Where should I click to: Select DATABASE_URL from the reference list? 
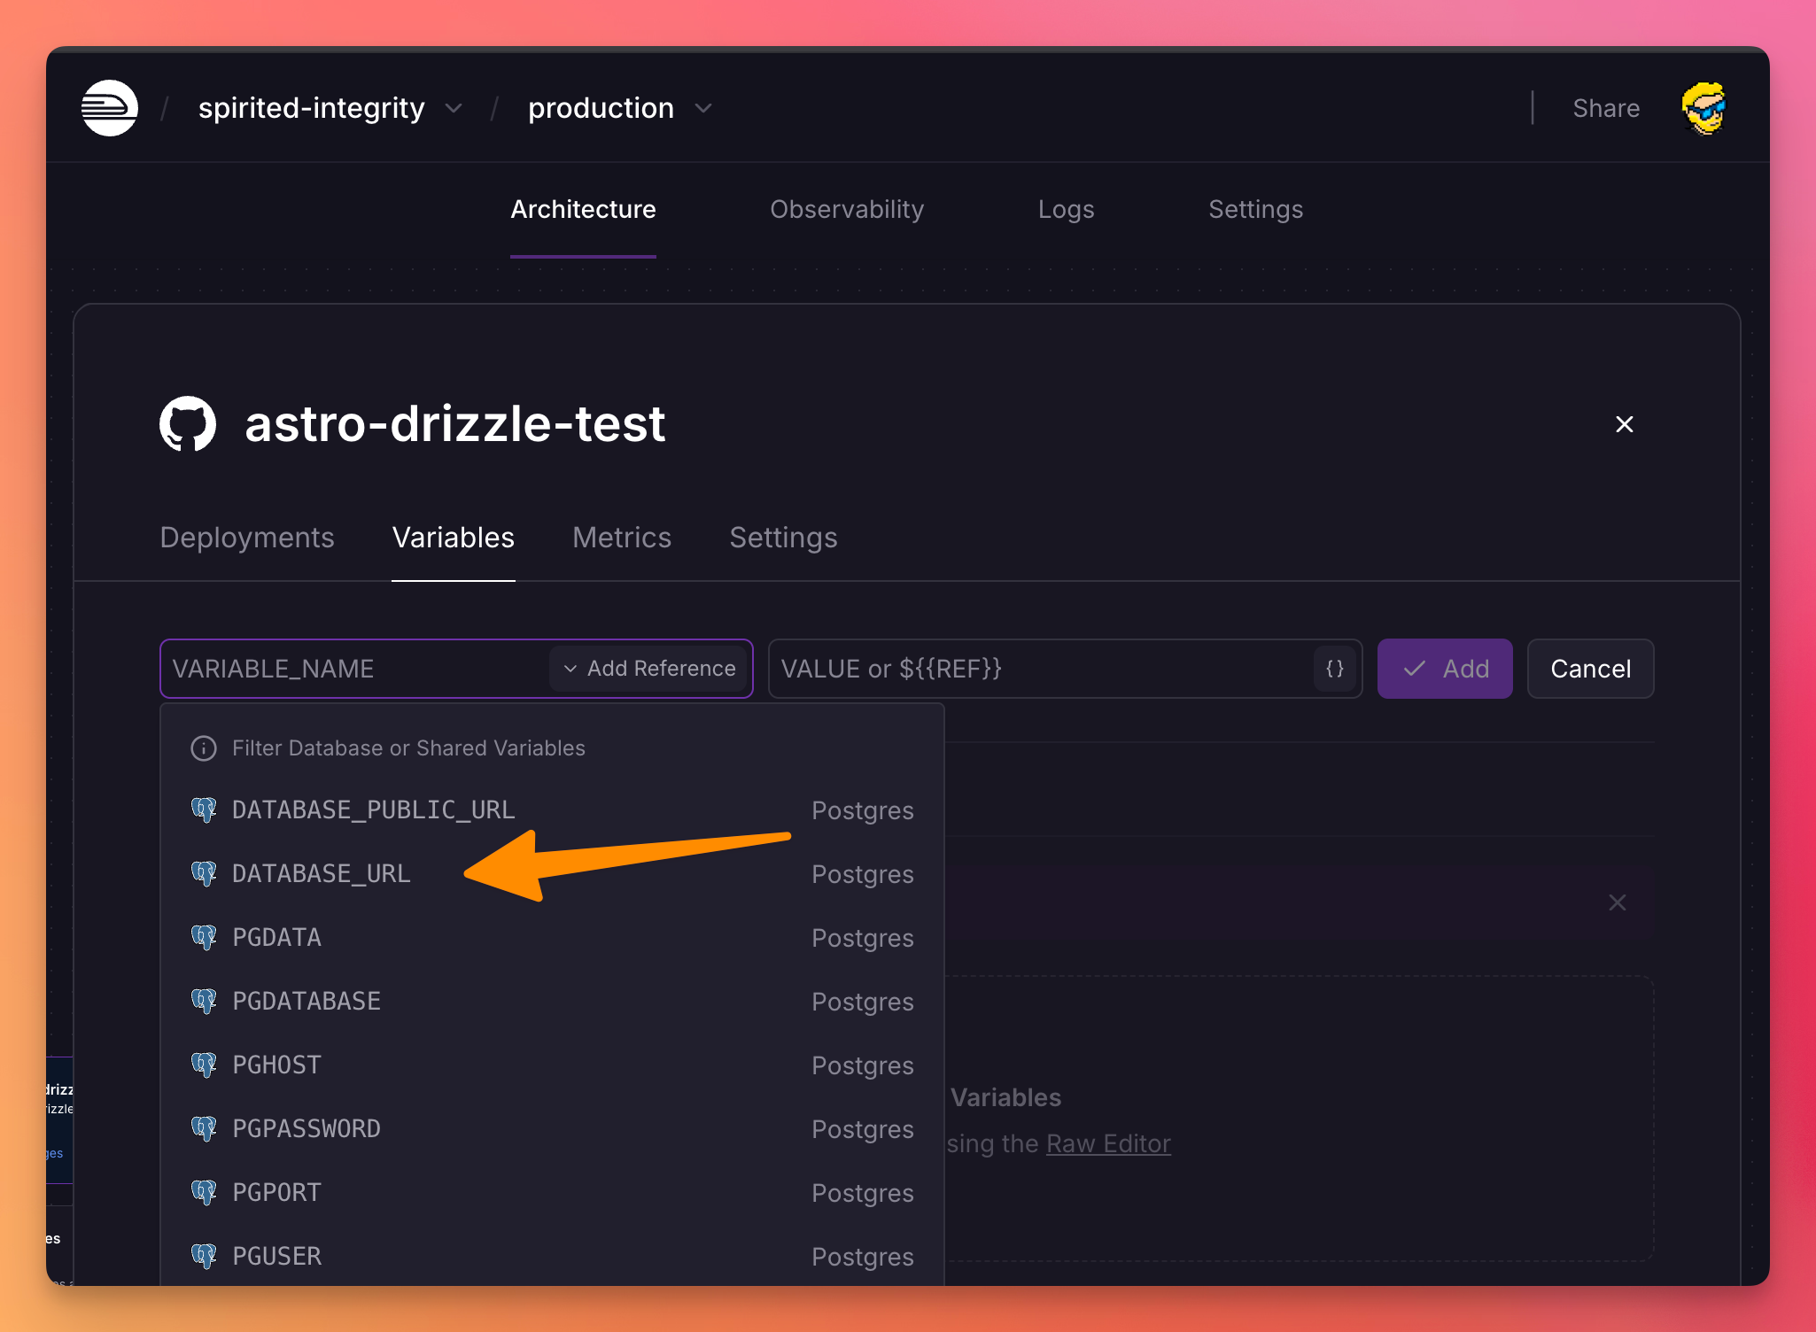322,873
